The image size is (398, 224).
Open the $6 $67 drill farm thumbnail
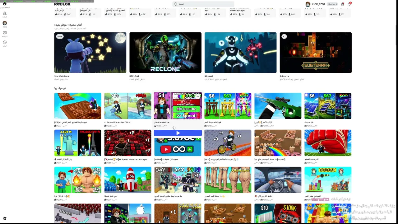[228, 106]
